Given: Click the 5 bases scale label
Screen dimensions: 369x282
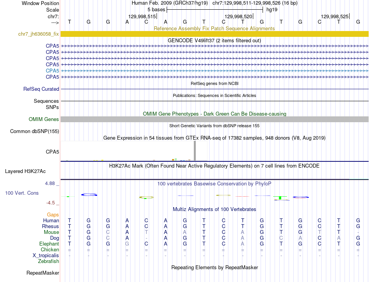Looking at the screenshot, I should [x=156, y=10].
